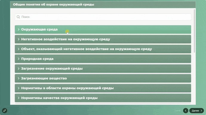Image resolution: width=206 pixels, height=115 pixels.
Task: Click the chevron beside Загрязнение окружающей среды
Action: coord(19,68)
